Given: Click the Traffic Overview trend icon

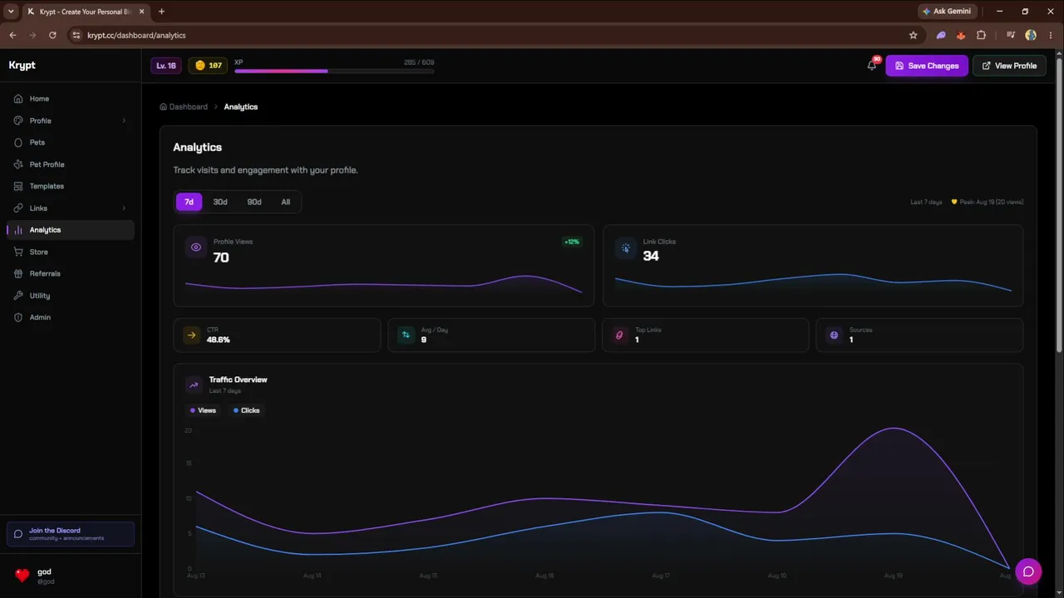Looking at the screenshot, I should 194,385.
